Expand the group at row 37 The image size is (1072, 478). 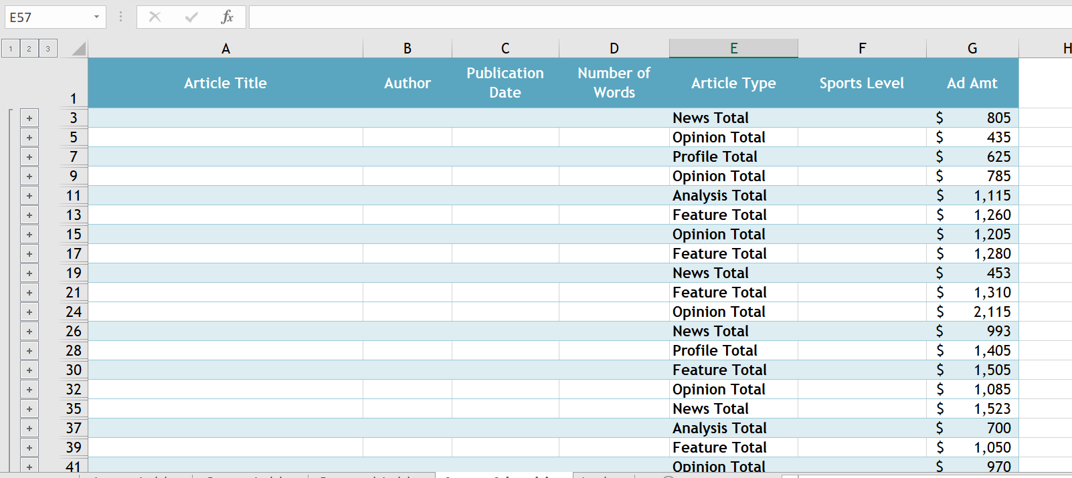pos(29,429)
